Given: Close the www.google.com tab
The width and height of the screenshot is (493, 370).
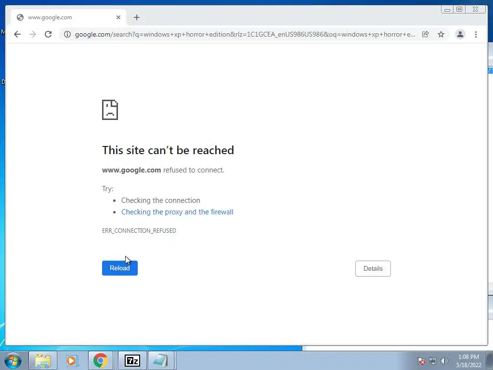Looking at the screenshot, I should (x=118, y=17).
